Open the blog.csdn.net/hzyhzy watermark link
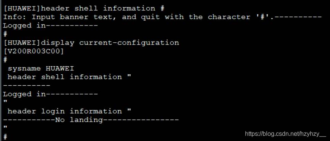 (x=285, y=134)
